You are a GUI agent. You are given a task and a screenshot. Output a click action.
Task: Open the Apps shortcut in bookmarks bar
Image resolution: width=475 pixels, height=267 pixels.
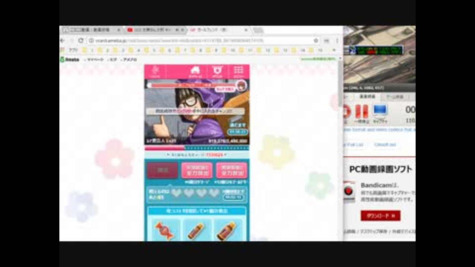tap(70, 50)
